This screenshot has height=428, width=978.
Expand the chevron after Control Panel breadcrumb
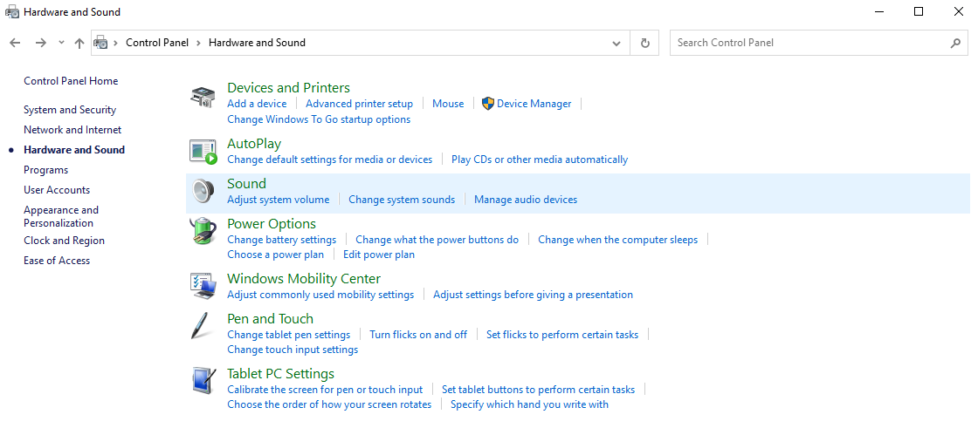(x=198, y=43)
